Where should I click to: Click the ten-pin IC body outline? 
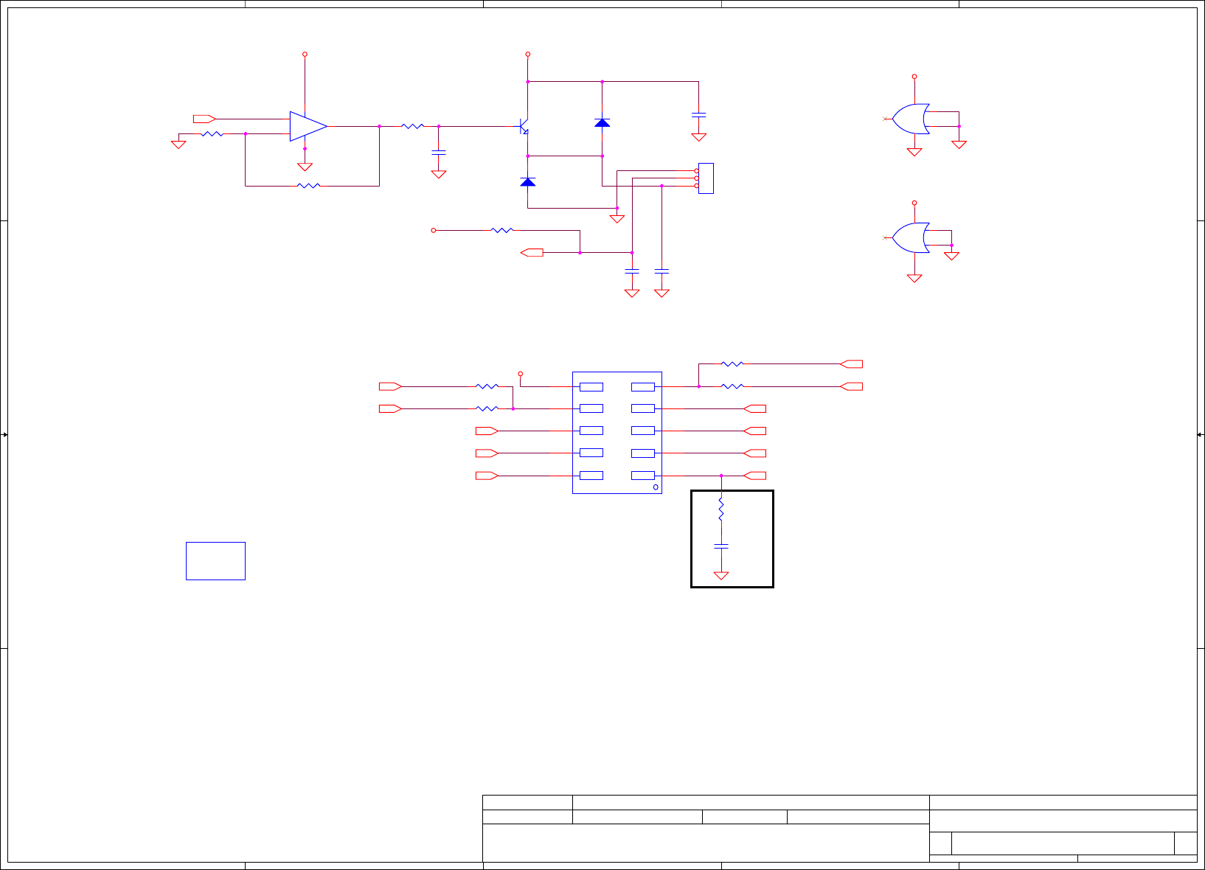(617, 433)
